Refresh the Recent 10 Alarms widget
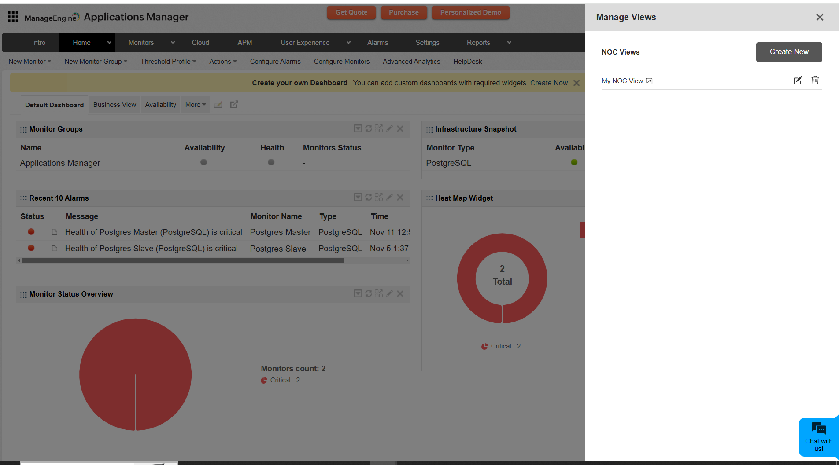Viewport: 839px width, 465px height. click(x=369, y=197)
